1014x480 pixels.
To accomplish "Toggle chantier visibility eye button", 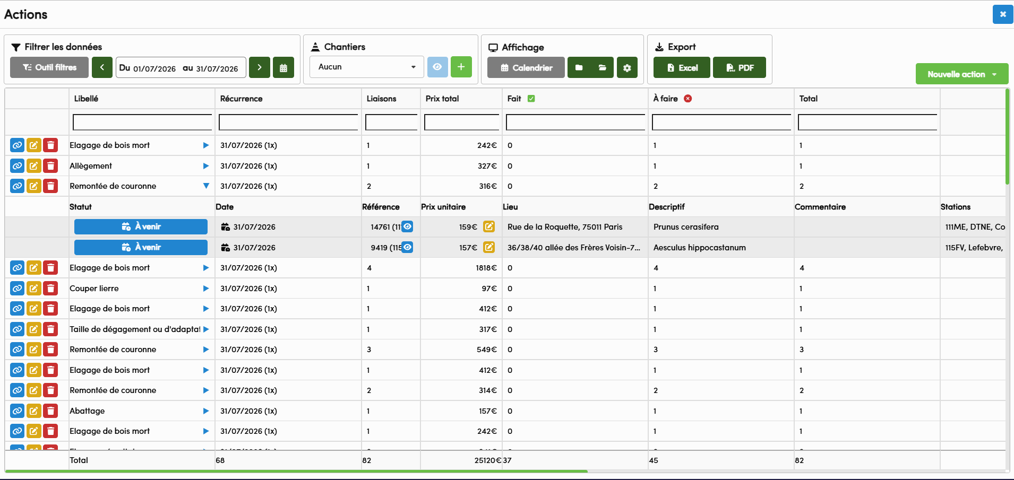I will tap(437, 67).
